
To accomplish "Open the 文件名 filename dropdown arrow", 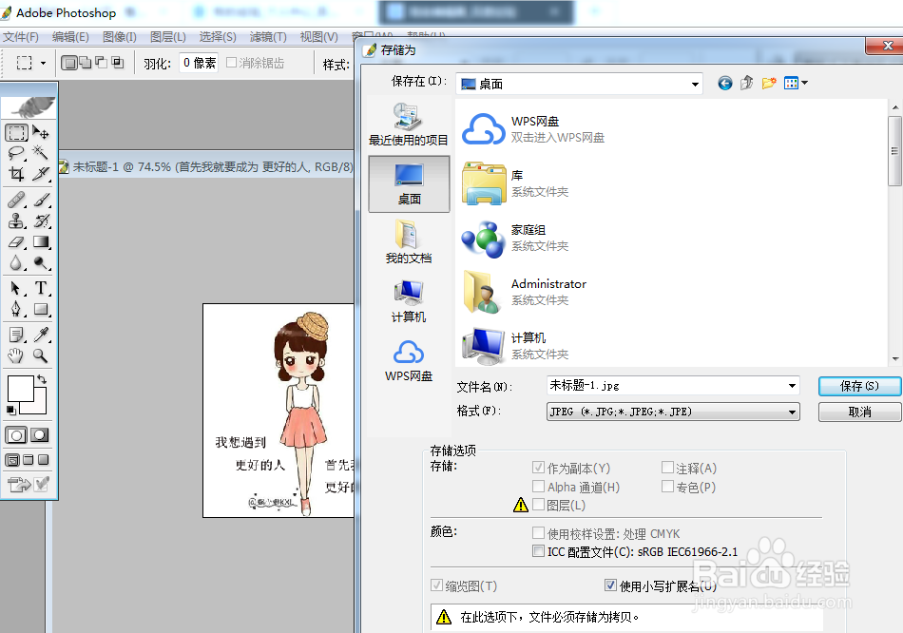I will 792,385.
